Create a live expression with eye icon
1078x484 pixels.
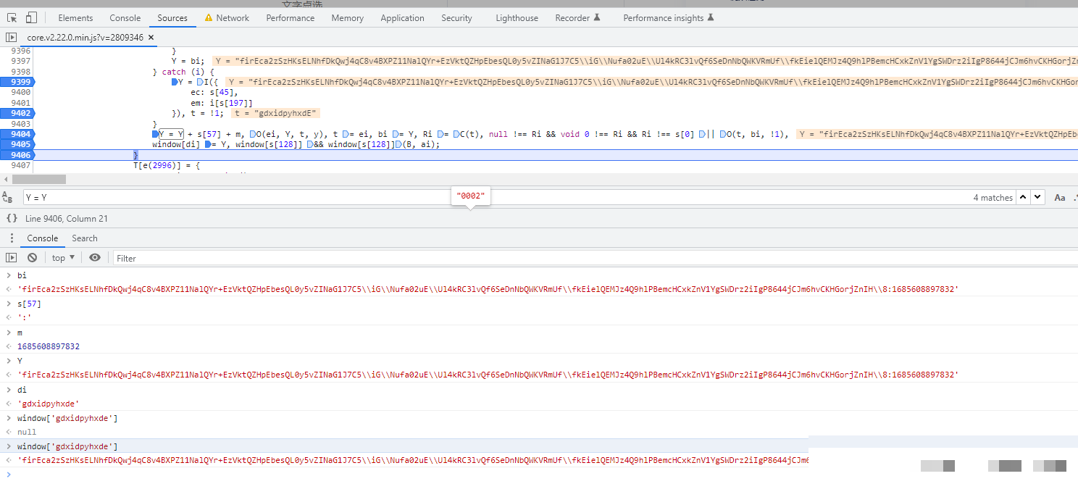pyautogui.click(x=95, y=258)
